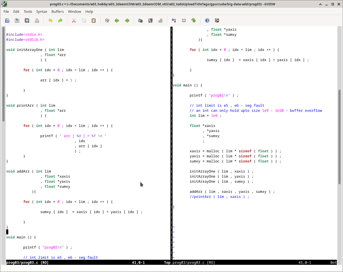Image resolution: width=343 pixels, height=272 pixels.
Task: Open Help via the question mark icon
Action: coord(207,21)
